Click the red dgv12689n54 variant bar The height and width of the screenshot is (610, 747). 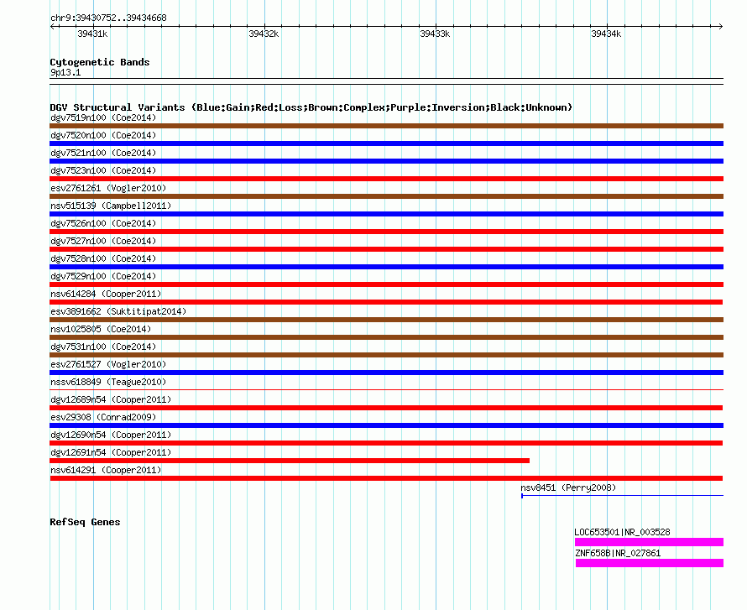point(386,408)
